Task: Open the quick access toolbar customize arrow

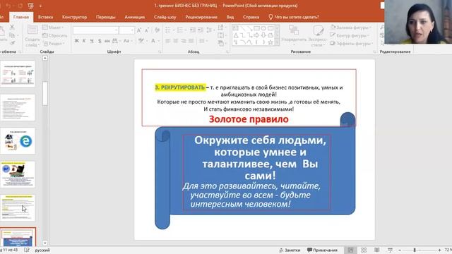Action: tap(40, 6)
